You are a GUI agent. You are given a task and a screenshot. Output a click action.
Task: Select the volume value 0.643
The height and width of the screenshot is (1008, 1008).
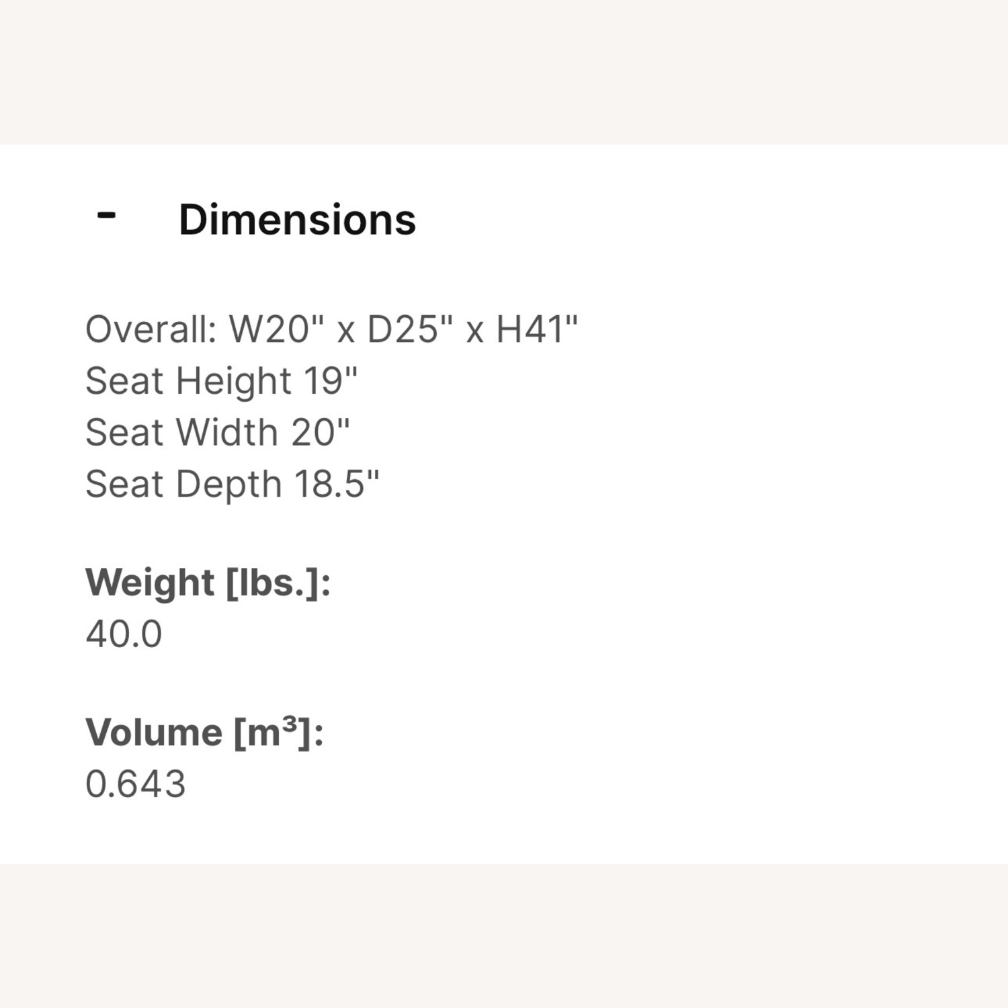pyautogui.click(x=134, y=782)
